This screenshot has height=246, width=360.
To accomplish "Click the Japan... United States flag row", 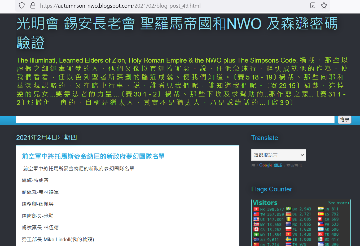I will 256,219.
